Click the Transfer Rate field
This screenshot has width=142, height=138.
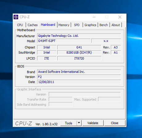point(61,99)
